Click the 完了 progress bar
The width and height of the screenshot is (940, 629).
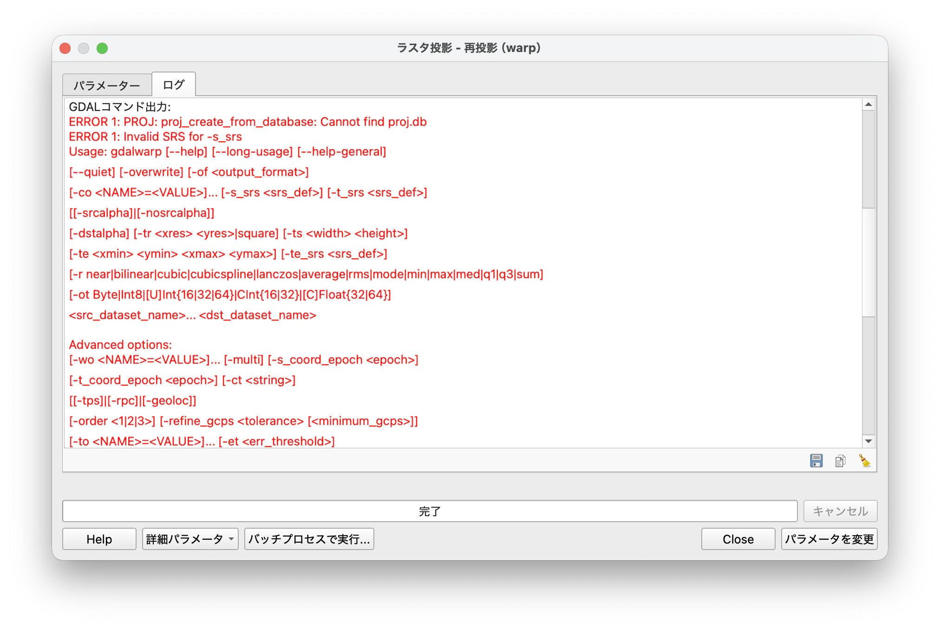coord(430,511)
